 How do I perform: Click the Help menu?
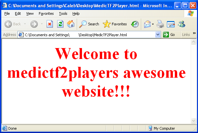76,13
